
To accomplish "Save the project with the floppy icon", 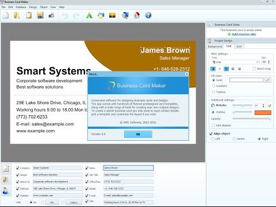I will [x=40, y=16].
